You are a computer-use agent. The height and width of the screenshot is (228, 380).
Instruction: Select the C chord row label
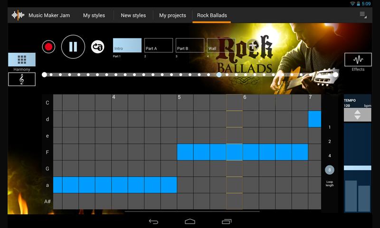pos(47,103)
